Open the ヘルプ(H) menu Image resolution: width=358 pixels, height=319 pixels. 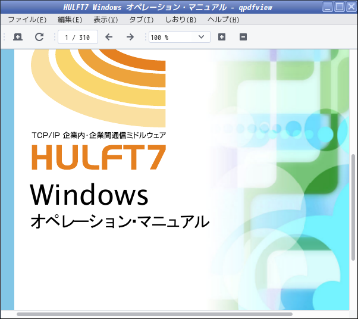coord(223,20)
